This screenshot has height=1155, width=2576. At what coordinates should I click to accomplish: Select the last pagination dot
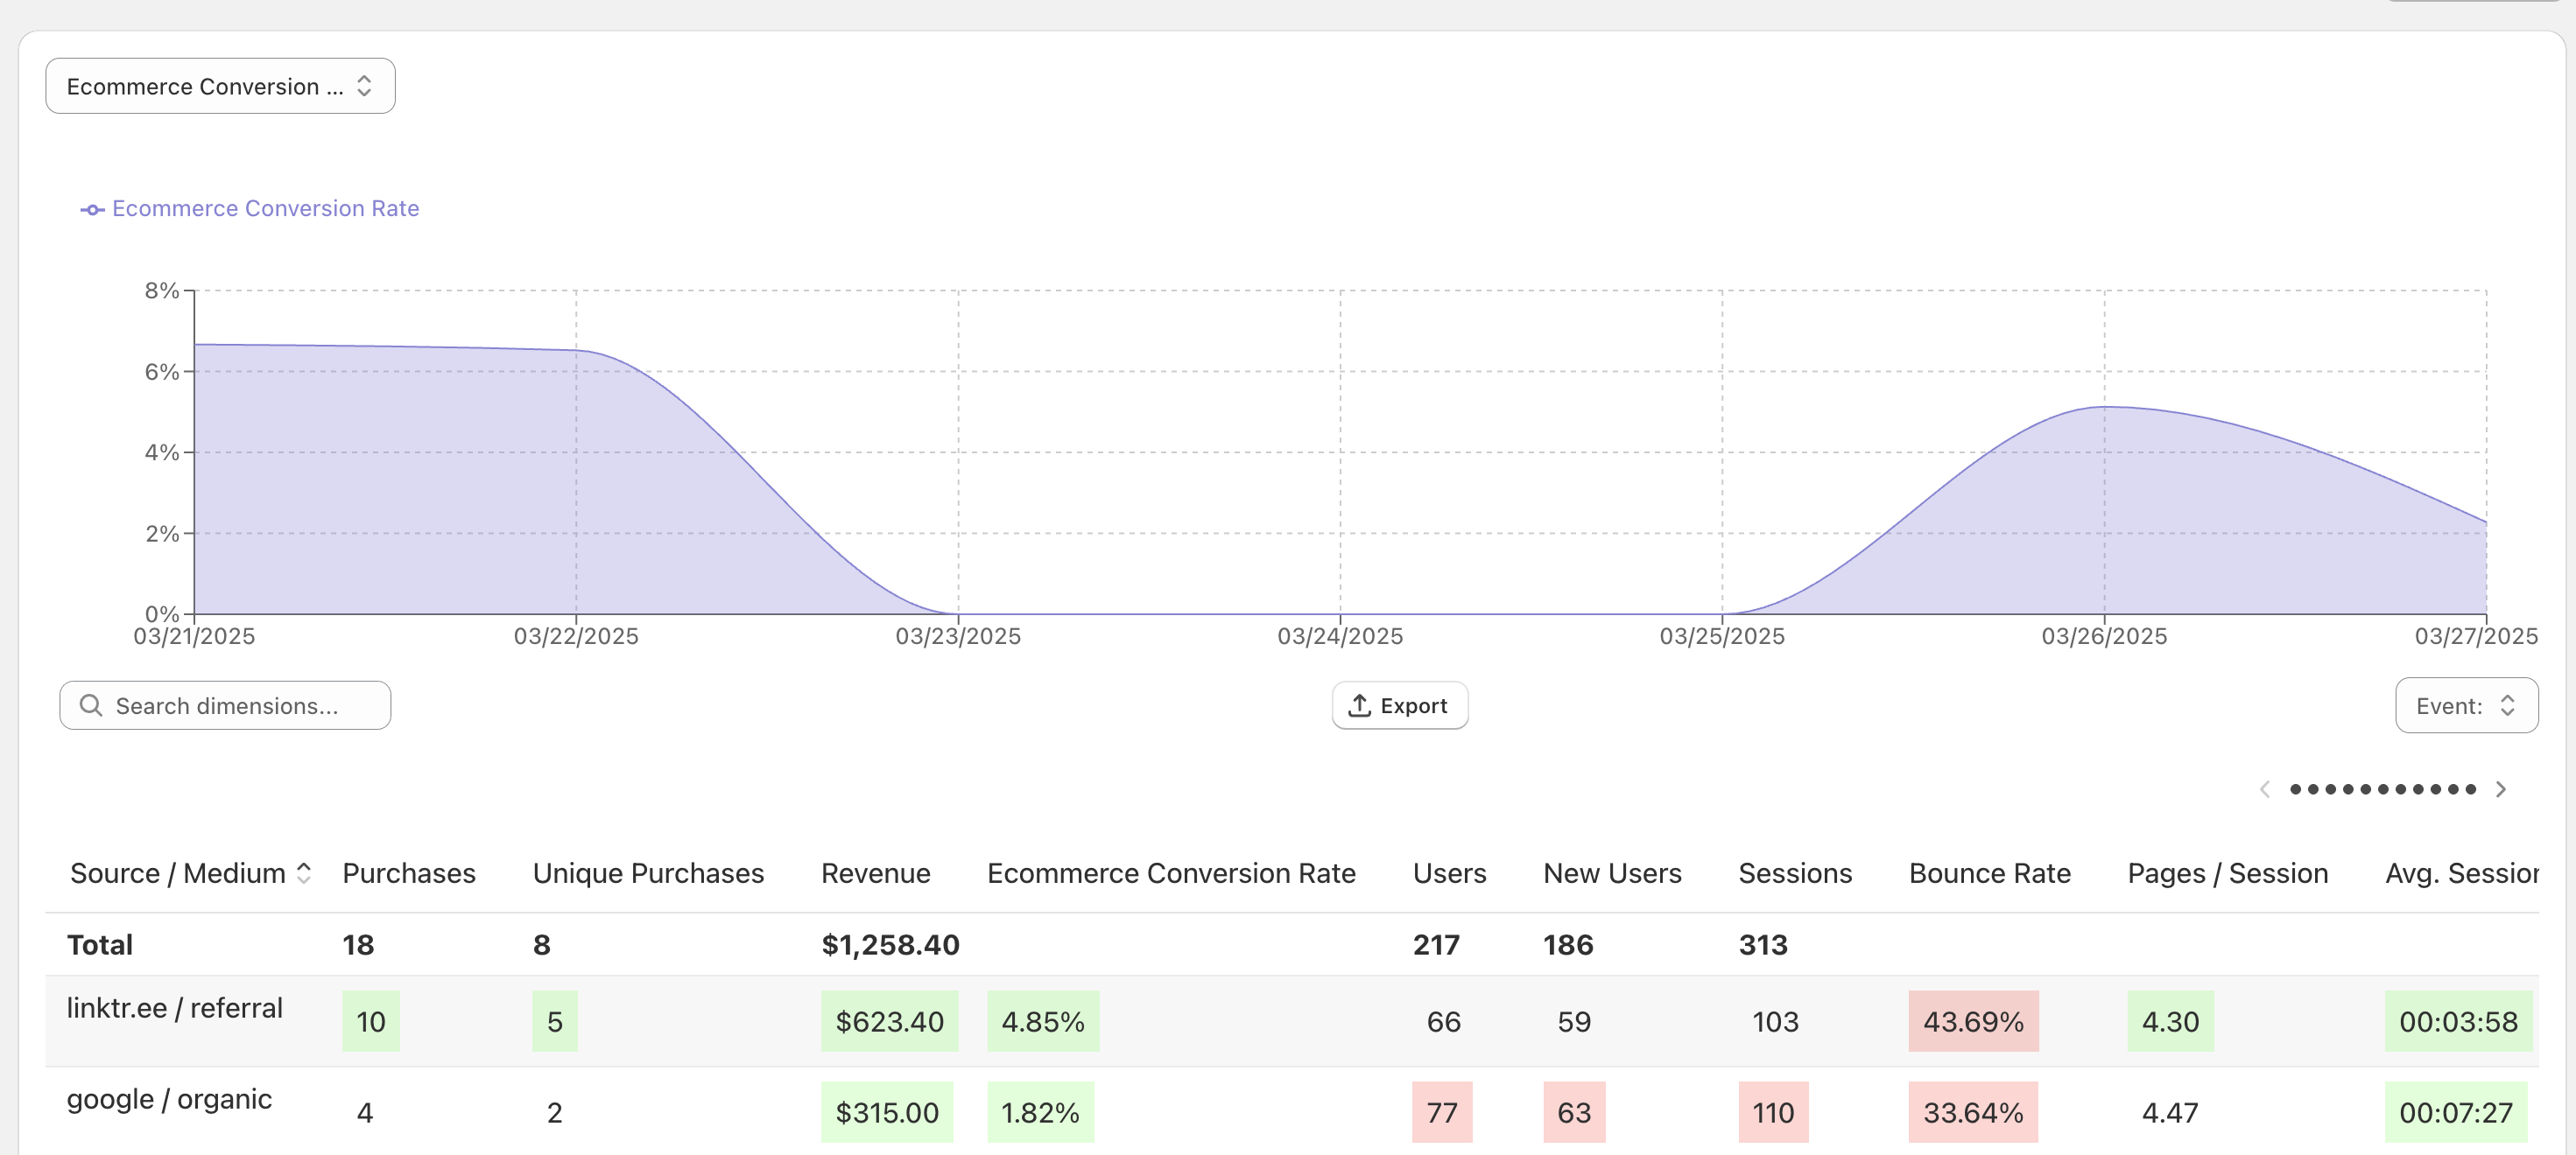2471,789
